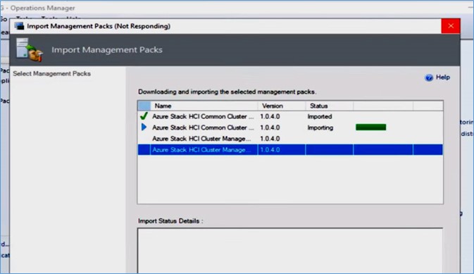Click the blue Help question-mark icon
The image size is (474, 274).
pyautogui.click(x=429, y=77)
